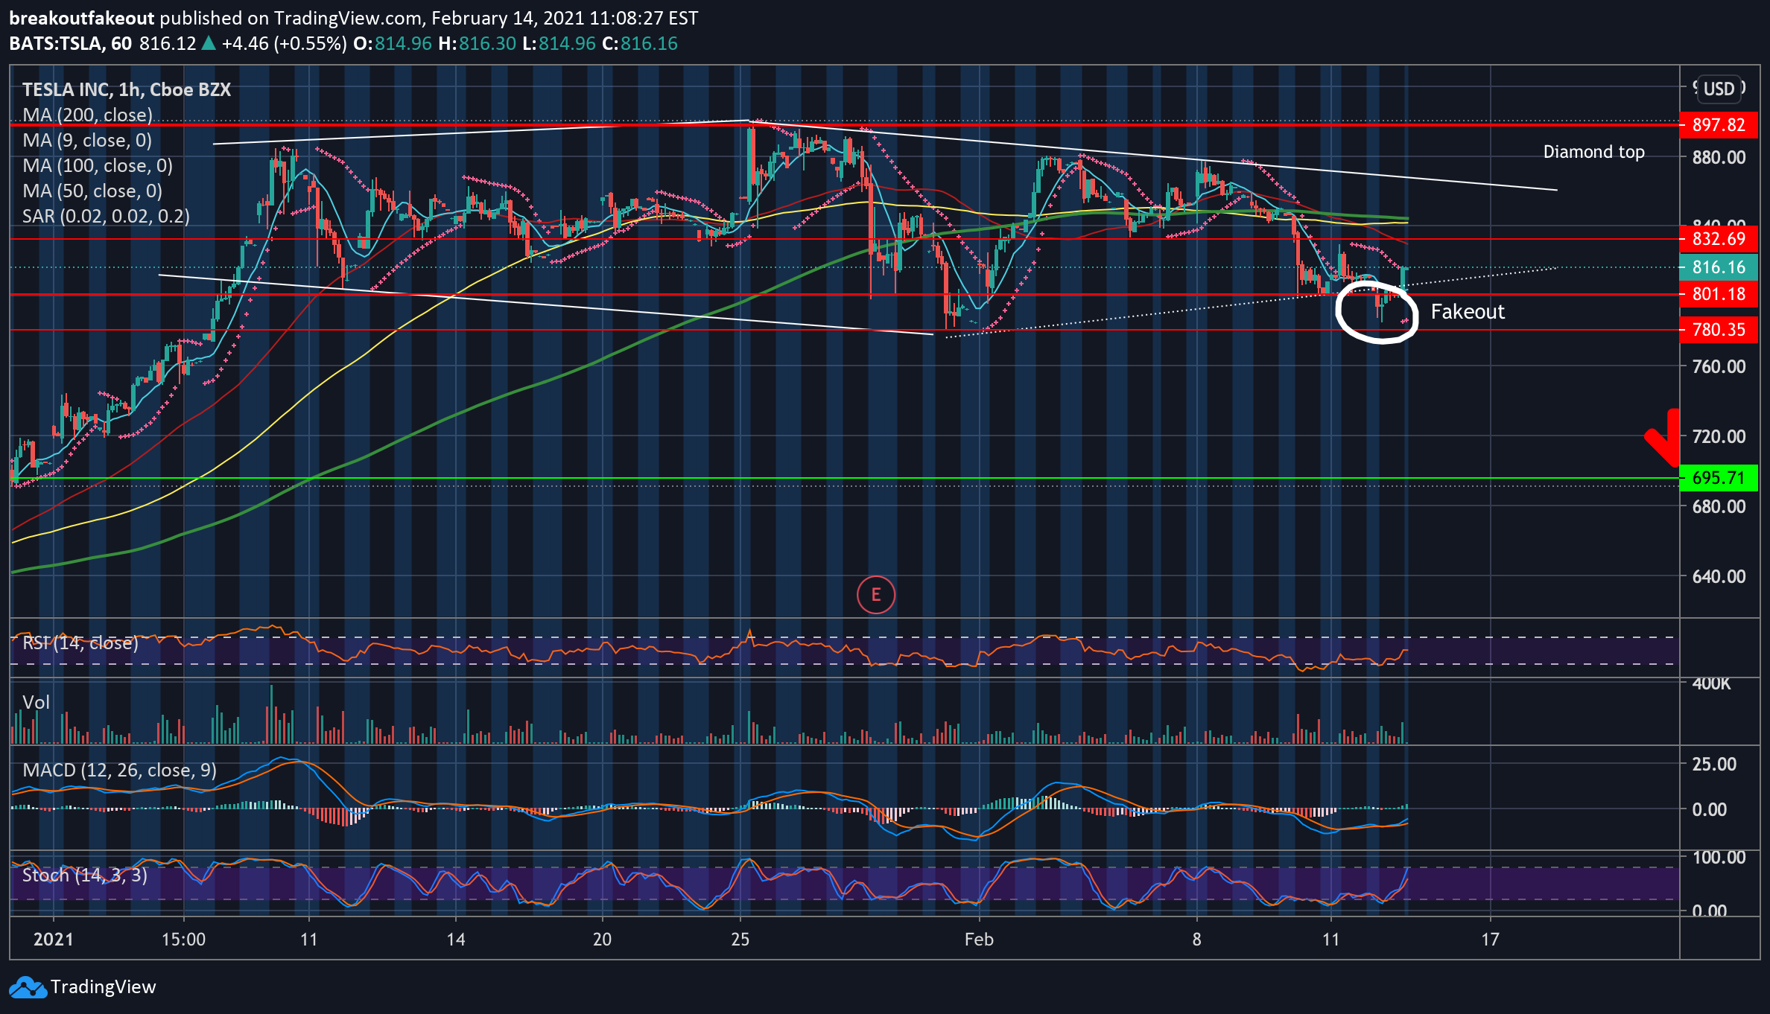Click the MACD (12, 26, close, 9) label

point(119,770)
